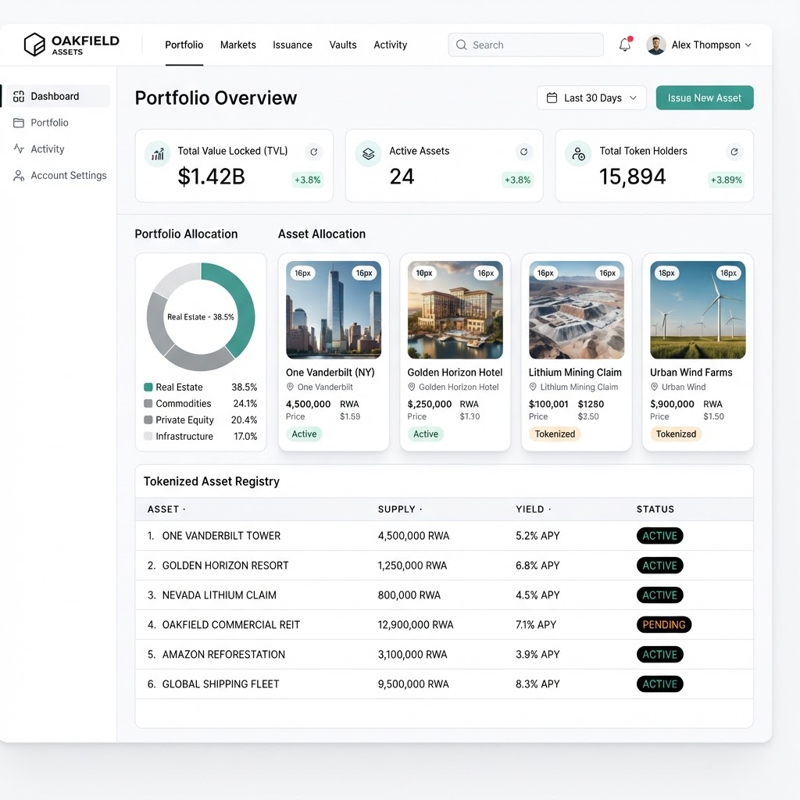The height and width of the screenshot is (800, 800).
Task: Click the 8.3% APY yield value
Action: point(537,684)
